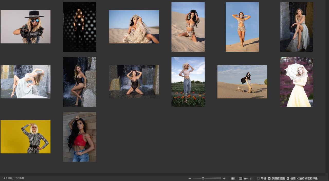329x181 pixels.
Task: Click the plus icon to enlarge thumbnails
Action: click(224, 178)
